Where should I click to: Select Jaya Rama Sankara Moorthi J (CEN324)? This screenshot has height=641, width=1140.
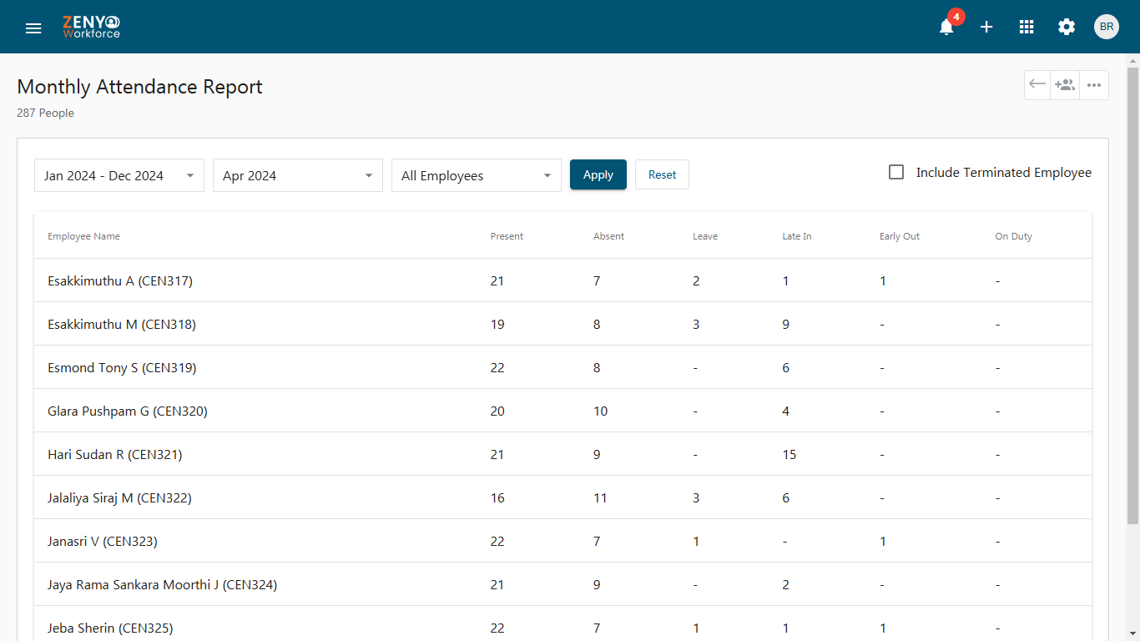pos(162,585)
